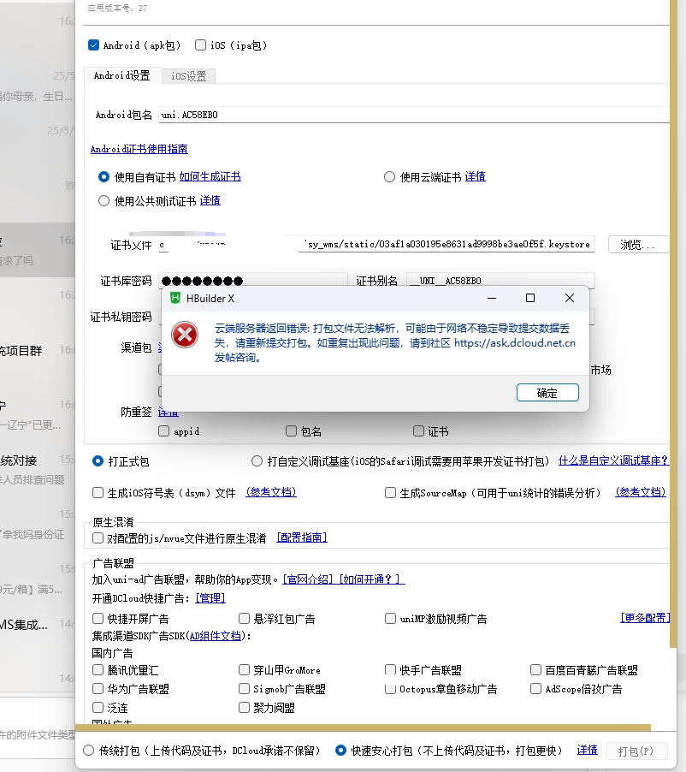Click the https://ask.dcloud.net.cn address in the error message
The height and width of the screenshot is (772, 686).
tap(515, 343)
